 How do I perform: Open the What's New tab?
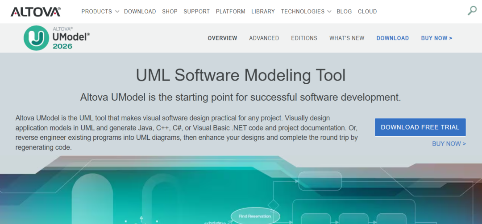pyautogui.click(x=347, y=38)
